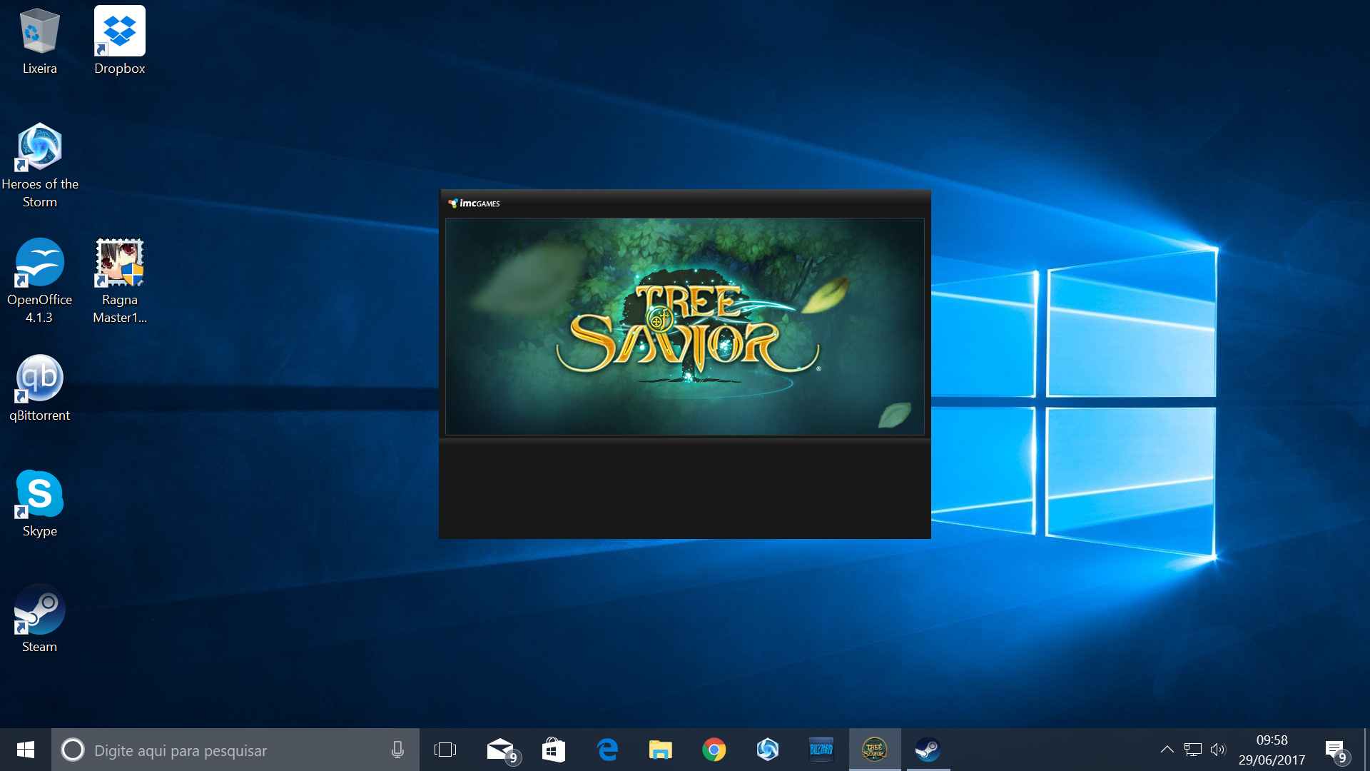This screenshot has height=771, width=1370.
Task: Click the Tree of Savior banner image
Action: coord(684,326)
